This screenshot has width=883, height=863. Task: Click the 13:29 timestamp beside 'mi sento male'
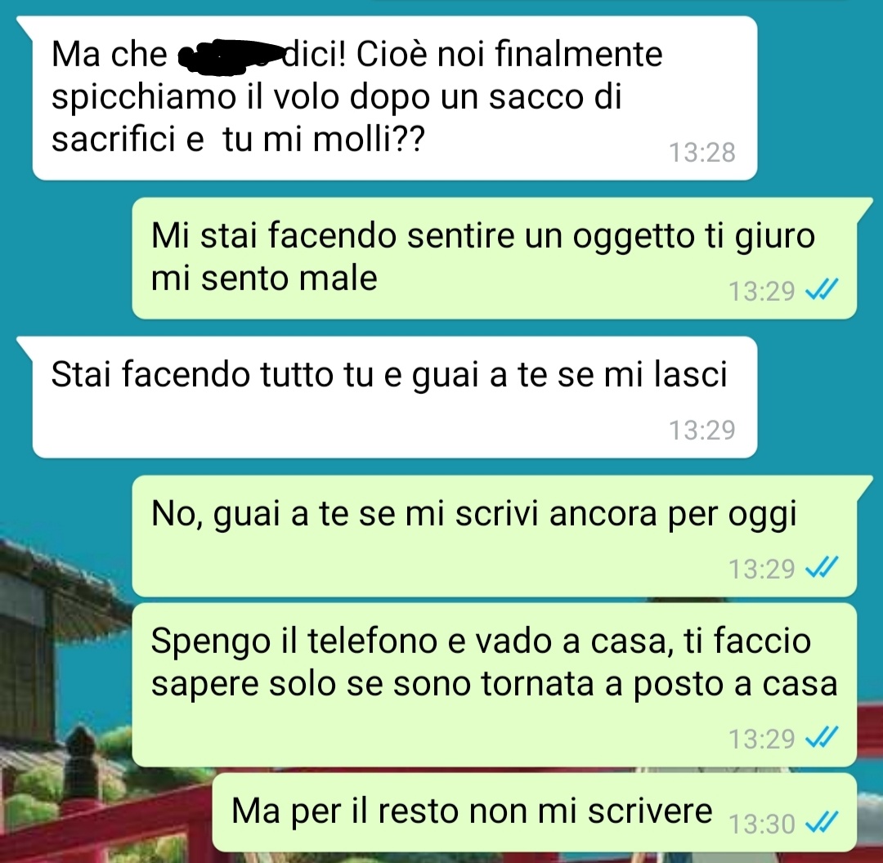[761, 291]
